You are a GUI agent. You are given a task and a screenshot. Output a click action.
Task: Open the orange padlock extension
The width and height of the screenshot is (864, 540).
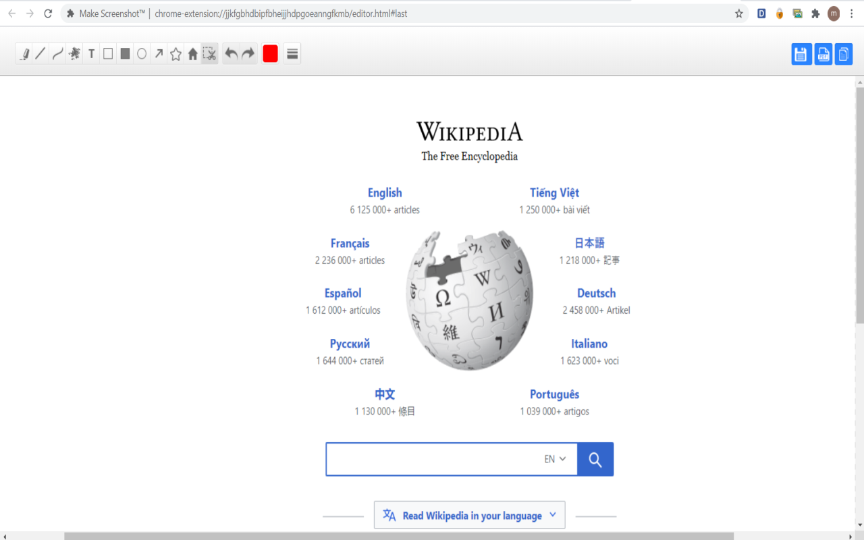780,13
